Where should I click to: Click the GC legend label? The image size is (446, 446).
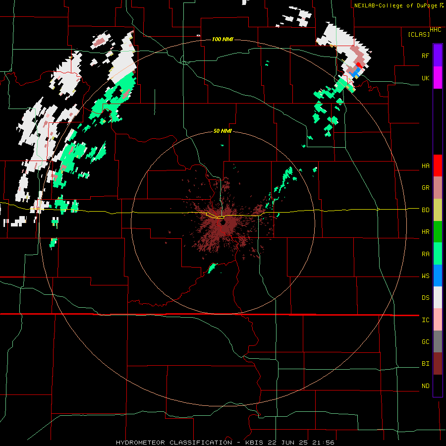pyautogui.click(x=426, y=342)
